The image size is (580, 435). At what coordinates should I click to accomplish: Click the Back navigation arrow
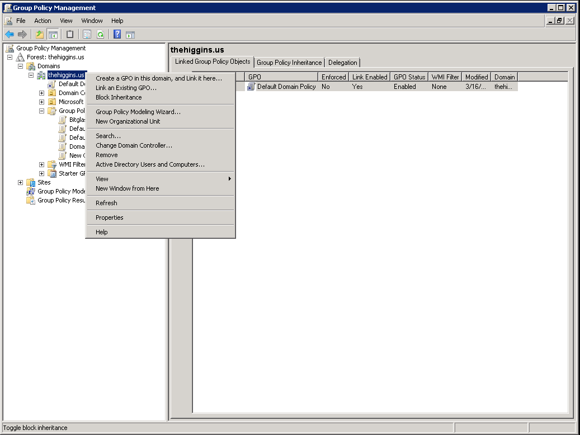coord(9,34)
